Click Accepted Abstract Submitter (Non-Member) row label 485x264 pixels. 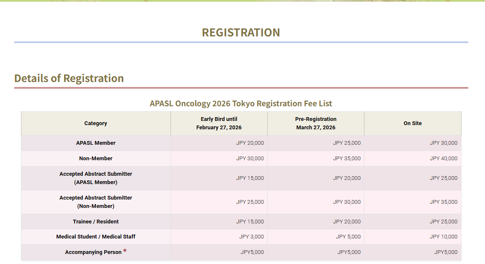pos(95,202)
